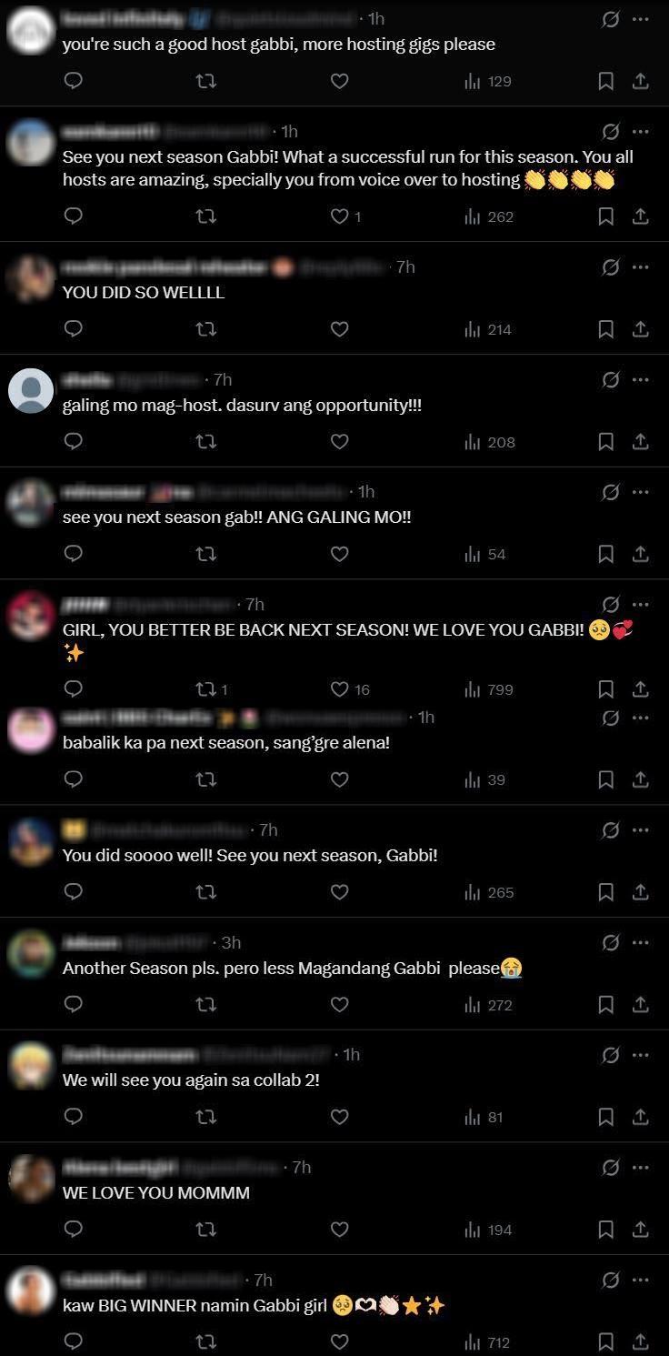Open more options on 'collab 2' tweet
The width and height of the screenshot is (669, 1356).
pos(641,1054)
